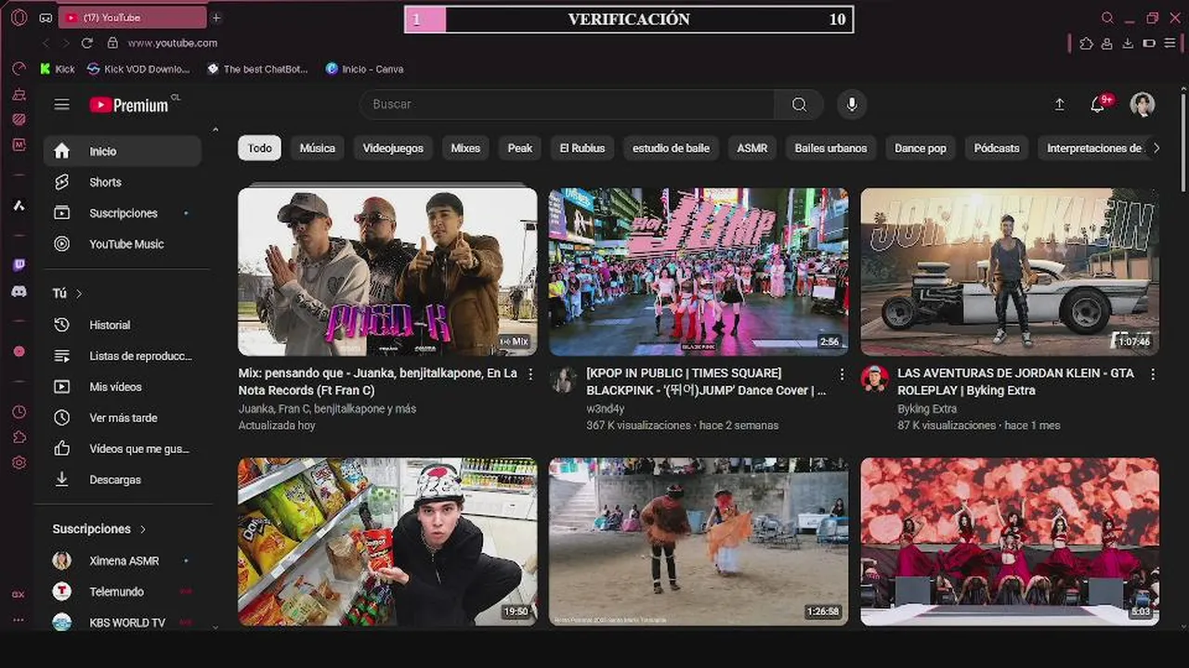Open Mis vídeos in sidebar
The height and width of the screenshot is (668, 1189).
point(123,387)
